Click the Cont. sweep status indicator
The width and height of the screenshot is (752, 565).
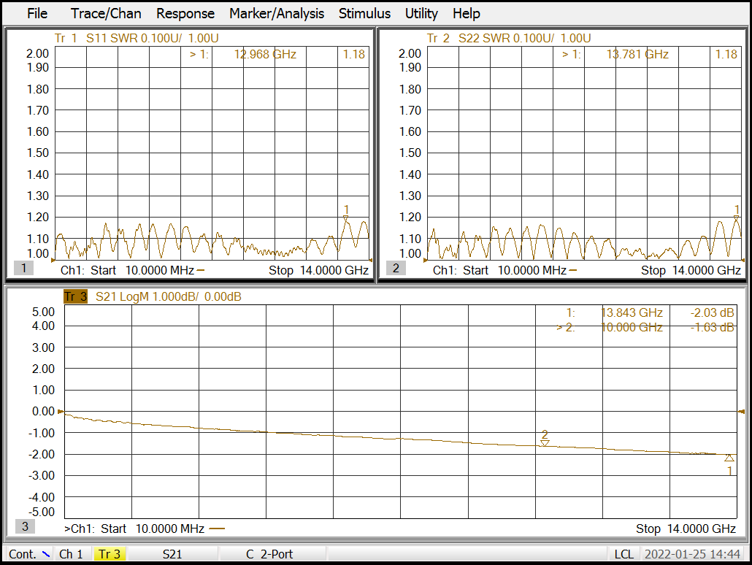28,554
